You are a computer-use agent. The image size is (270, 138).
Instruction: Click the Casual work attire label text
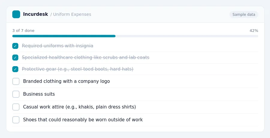pyautogui.click(x=79, y=107)
